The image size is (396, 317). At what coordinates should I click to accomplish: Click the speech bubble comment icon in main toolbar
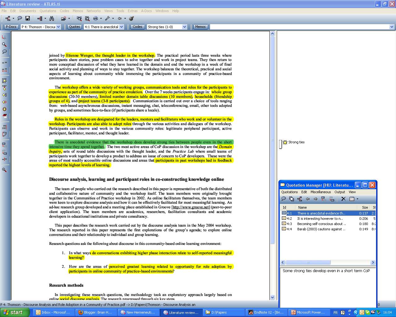[x=20, y=19]
